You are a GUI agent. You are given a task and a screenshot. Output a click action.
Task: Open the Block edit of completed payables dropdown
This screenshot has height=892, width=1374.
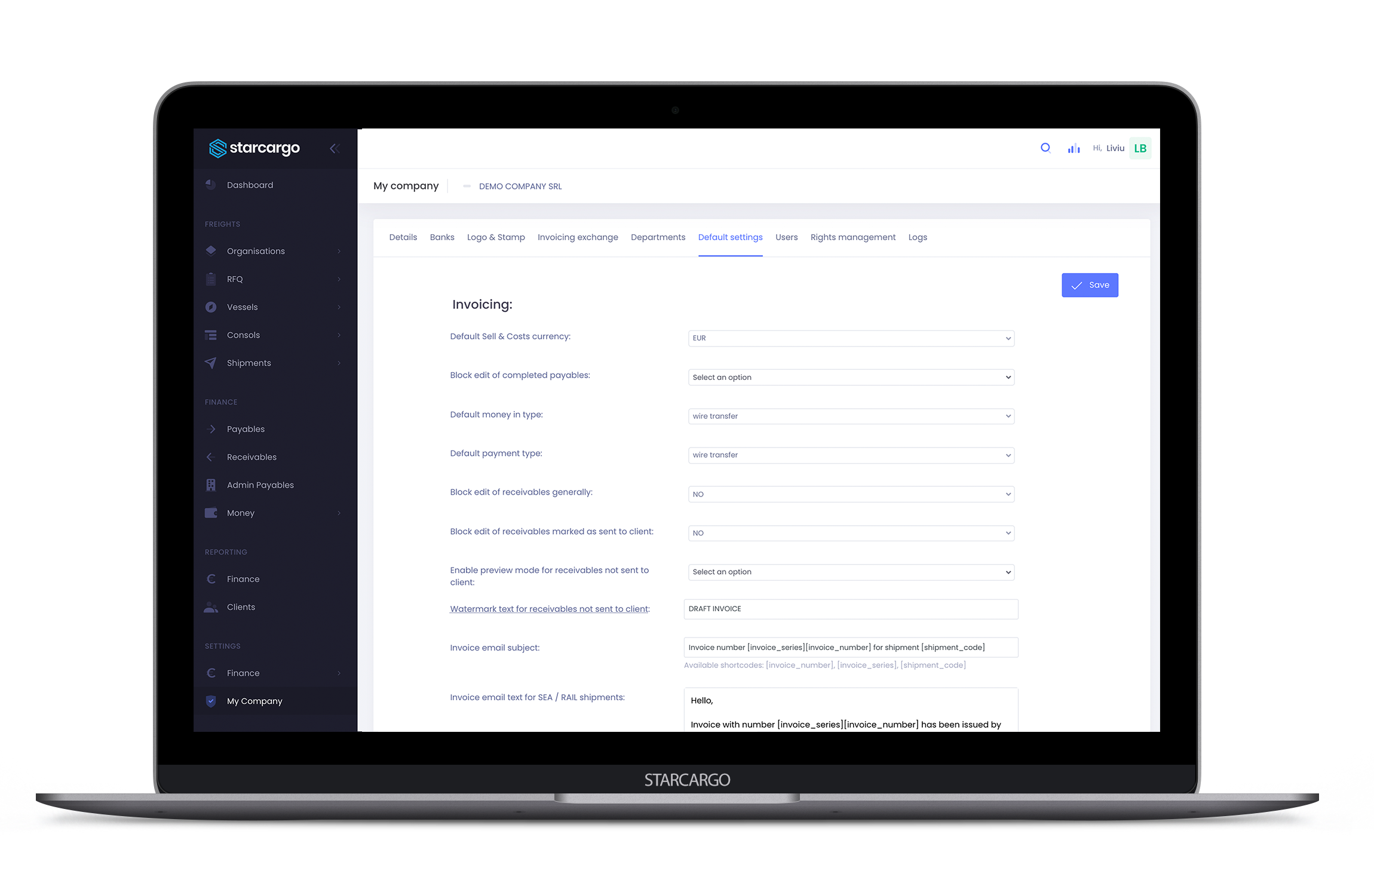click(849, 376)
